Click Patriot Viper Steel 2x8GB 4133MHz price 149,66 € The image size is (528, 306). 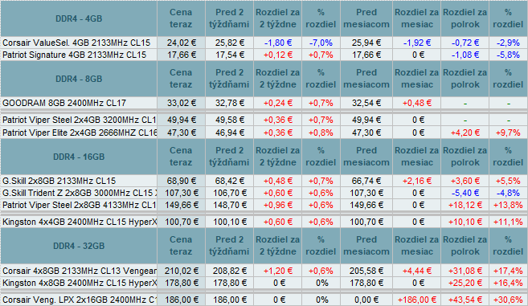[x=181, y=205]
